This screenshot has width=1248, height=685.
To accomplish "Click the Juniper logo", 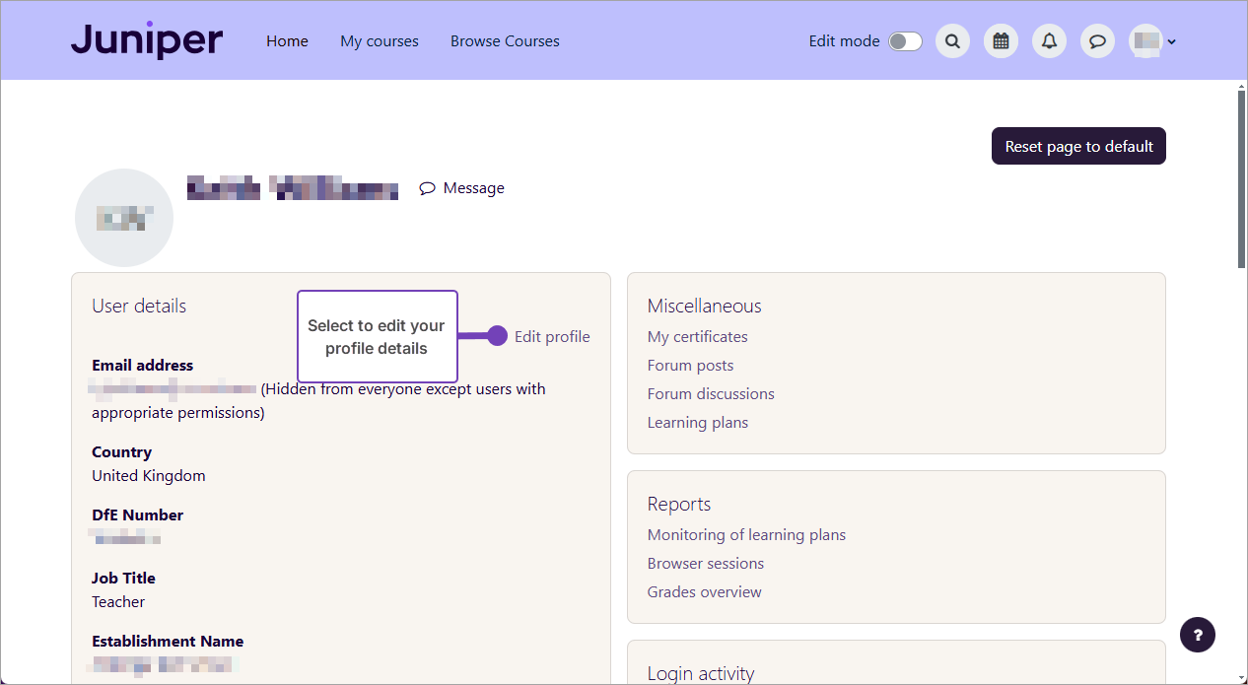I will [x=146, y=40].
